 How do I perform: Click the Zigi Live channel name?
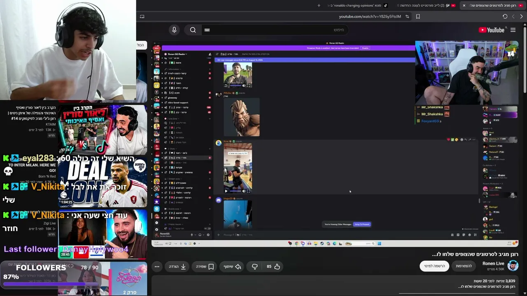click(49, 223)
